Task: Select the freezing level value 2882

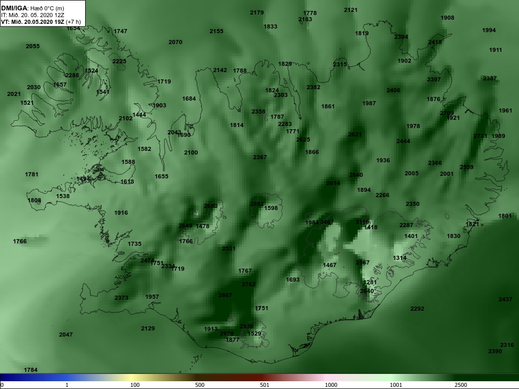Action: (257, 204)
